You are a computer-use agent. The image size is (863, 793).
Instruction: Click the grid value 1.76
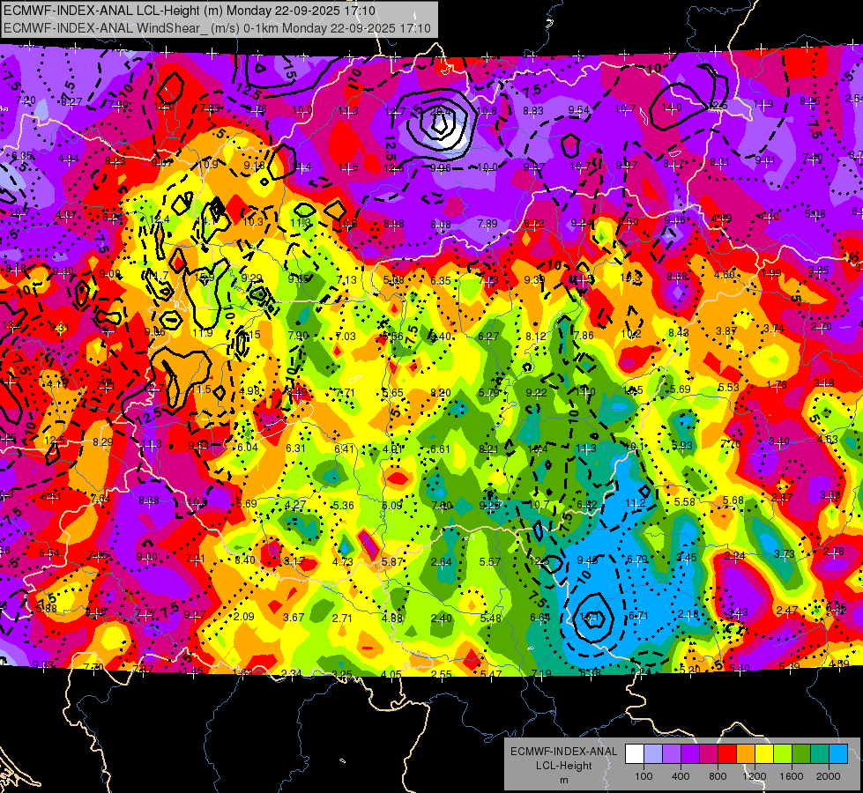click(x=777, y=385)
